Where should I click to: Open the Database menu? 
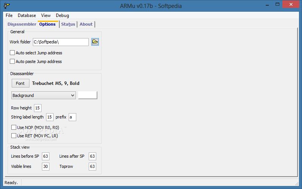(27, 15)
